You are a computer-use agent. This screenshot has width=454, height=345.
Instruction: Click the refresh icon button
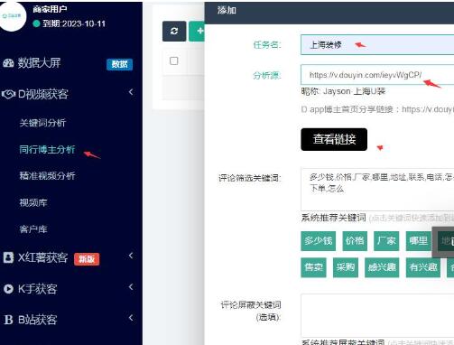click(174, 32)
